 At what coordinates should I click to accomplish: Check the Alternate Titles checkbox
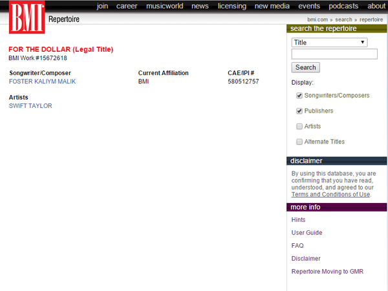[x=299, y=142]
